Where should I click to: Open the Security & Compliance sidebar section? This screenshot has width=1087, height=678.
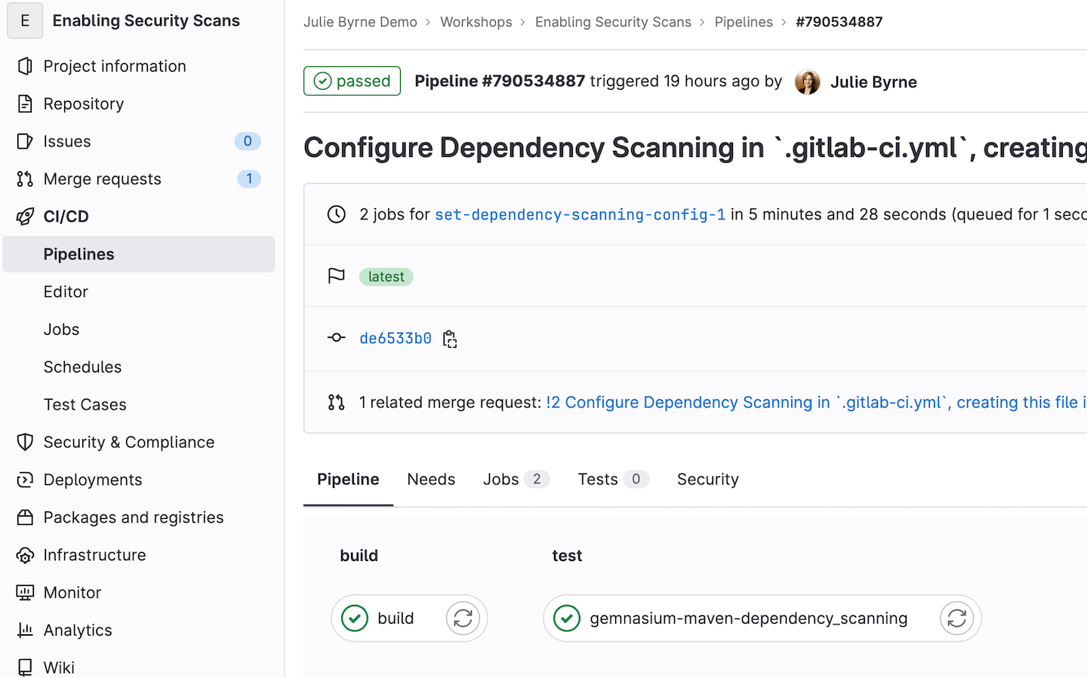128,443
